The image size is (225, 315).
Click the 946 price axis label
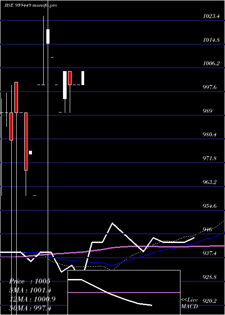point(207,229)
